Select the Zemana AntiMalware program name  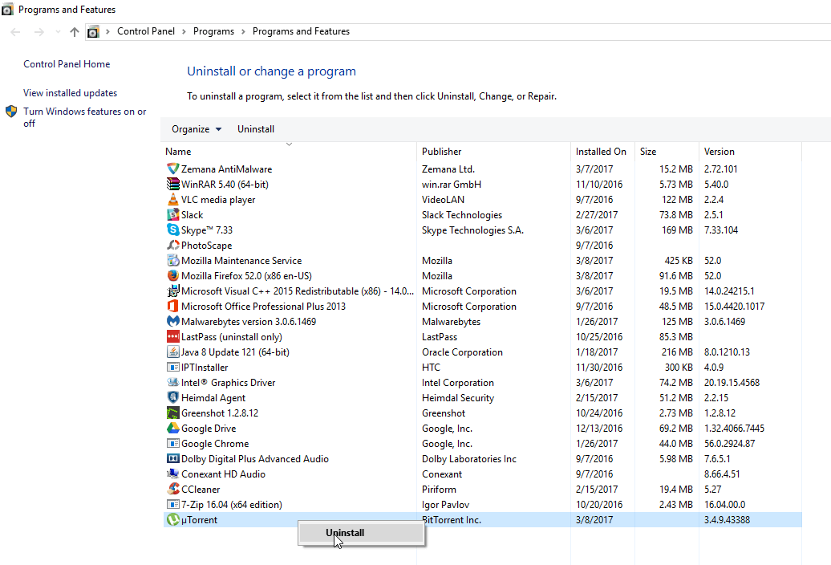(226, 169)
